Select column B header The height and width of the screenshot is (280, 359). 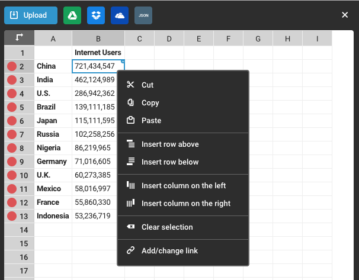click(98, 38)
